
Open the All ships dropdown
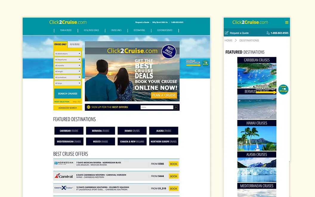pyautogui.click(x=67, y=83)
